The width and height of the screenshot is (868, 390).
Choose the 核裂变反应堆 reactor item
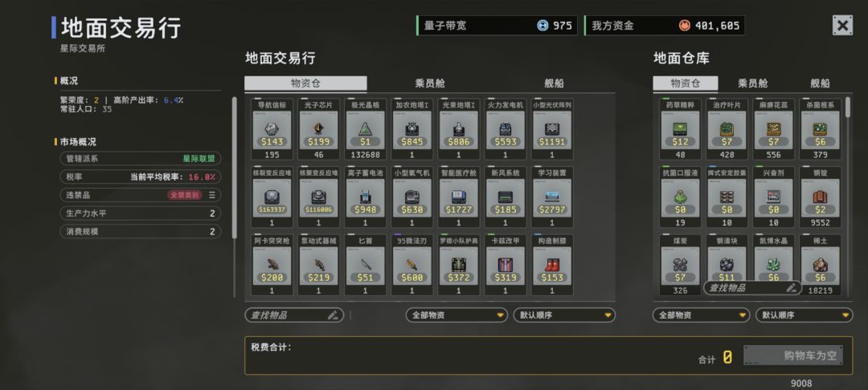coord(272,197)
